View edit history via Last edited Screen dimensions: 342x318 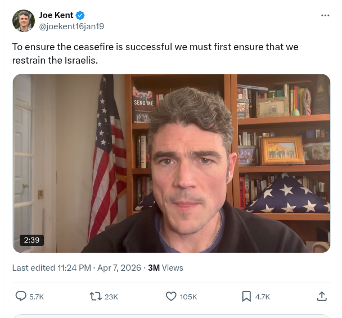pyautogui.click(x=34, y=268)
